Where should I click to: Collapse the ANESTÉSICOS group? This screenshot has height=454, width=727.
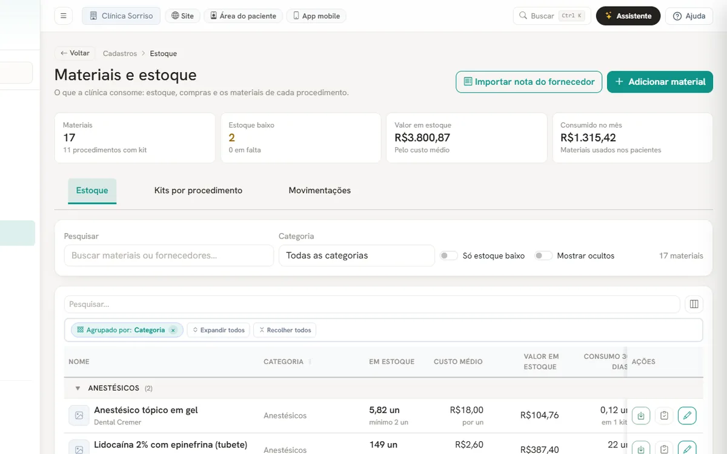pyautogui.click(x=78, y=388)
